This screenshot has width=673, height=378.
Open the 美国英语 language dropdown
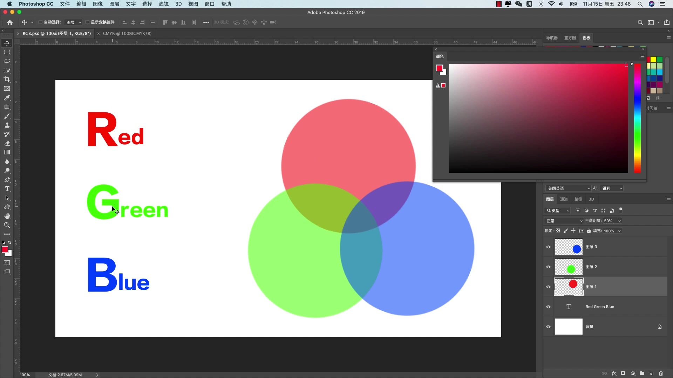pos(568,188)
